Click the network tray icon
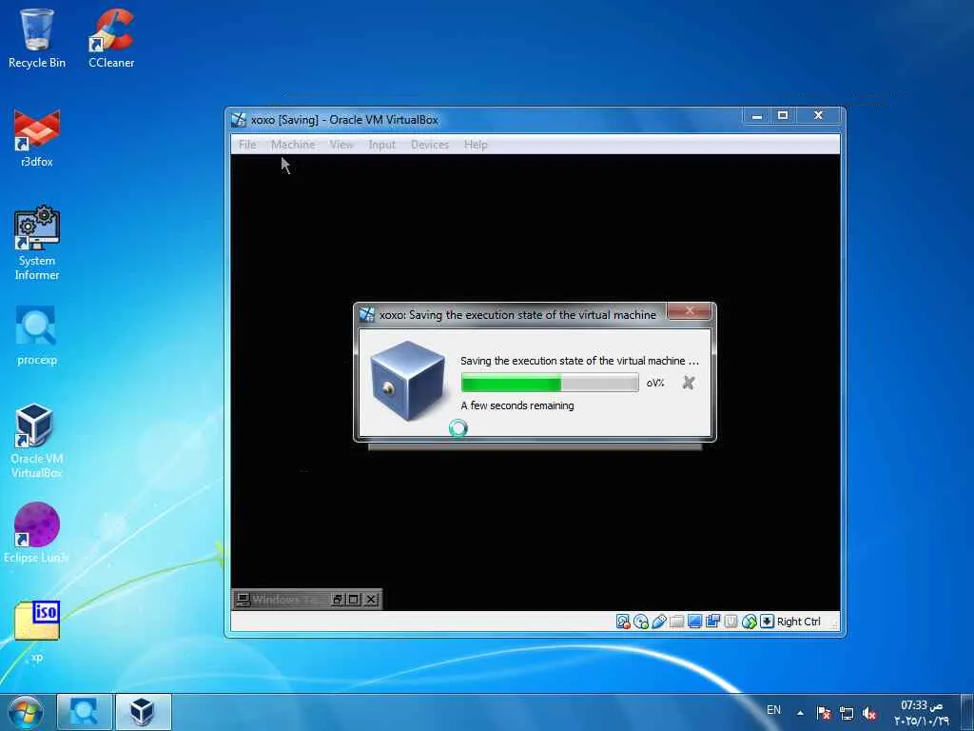 pos(846,714)
